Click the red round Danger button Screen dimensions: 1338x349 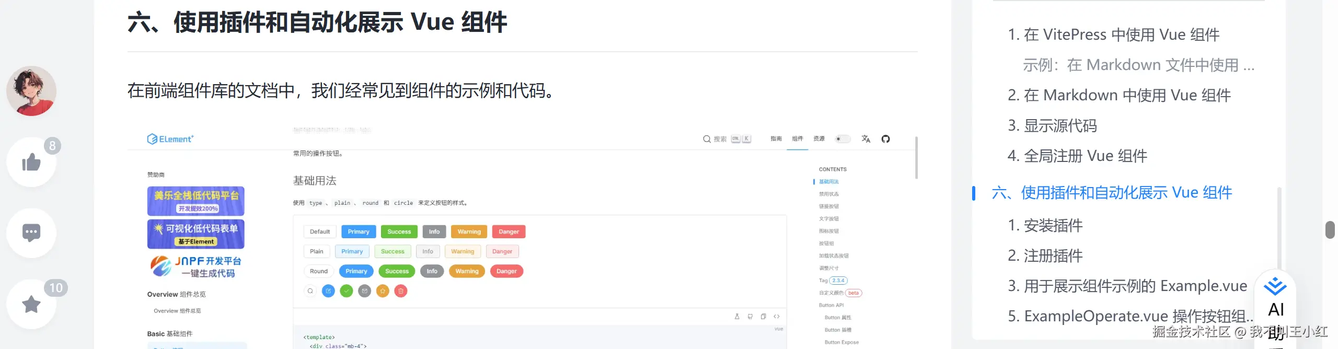coord(506,271)
